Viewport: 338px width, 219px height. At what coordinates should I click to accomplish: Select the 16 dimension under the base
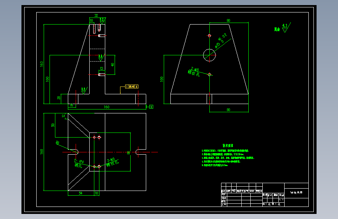72,105
